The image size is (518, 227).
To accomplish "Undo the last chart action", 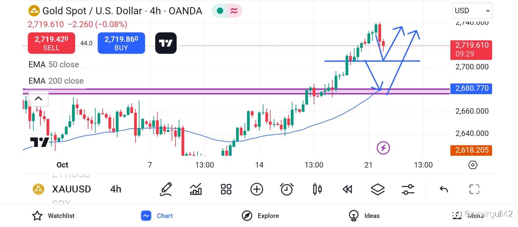I will 444,189.
